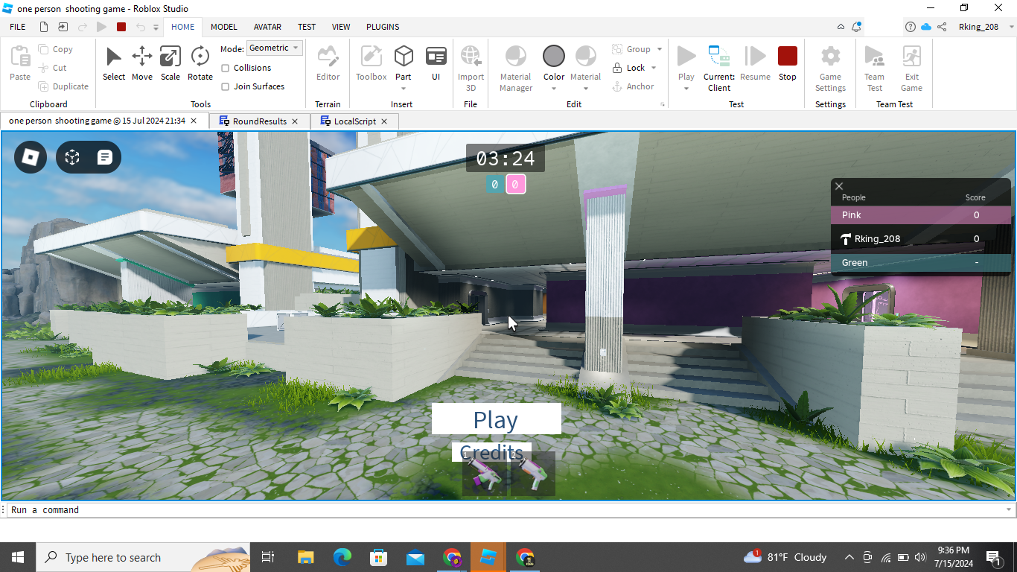Switch to the PLUGINS tab
The width and height of the screenshot is (1017, 572).
click(x=383, y=27)
